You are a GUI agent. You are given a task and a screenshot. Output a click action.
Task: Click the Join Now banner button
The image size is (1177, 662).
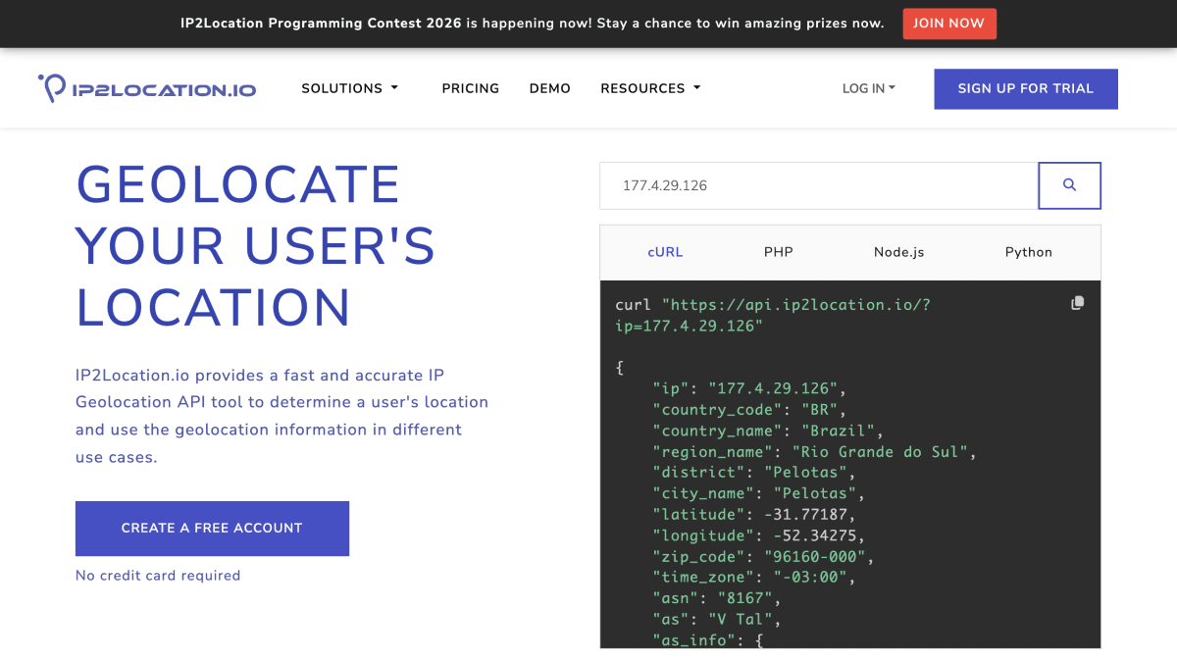(x=949, y=24)
